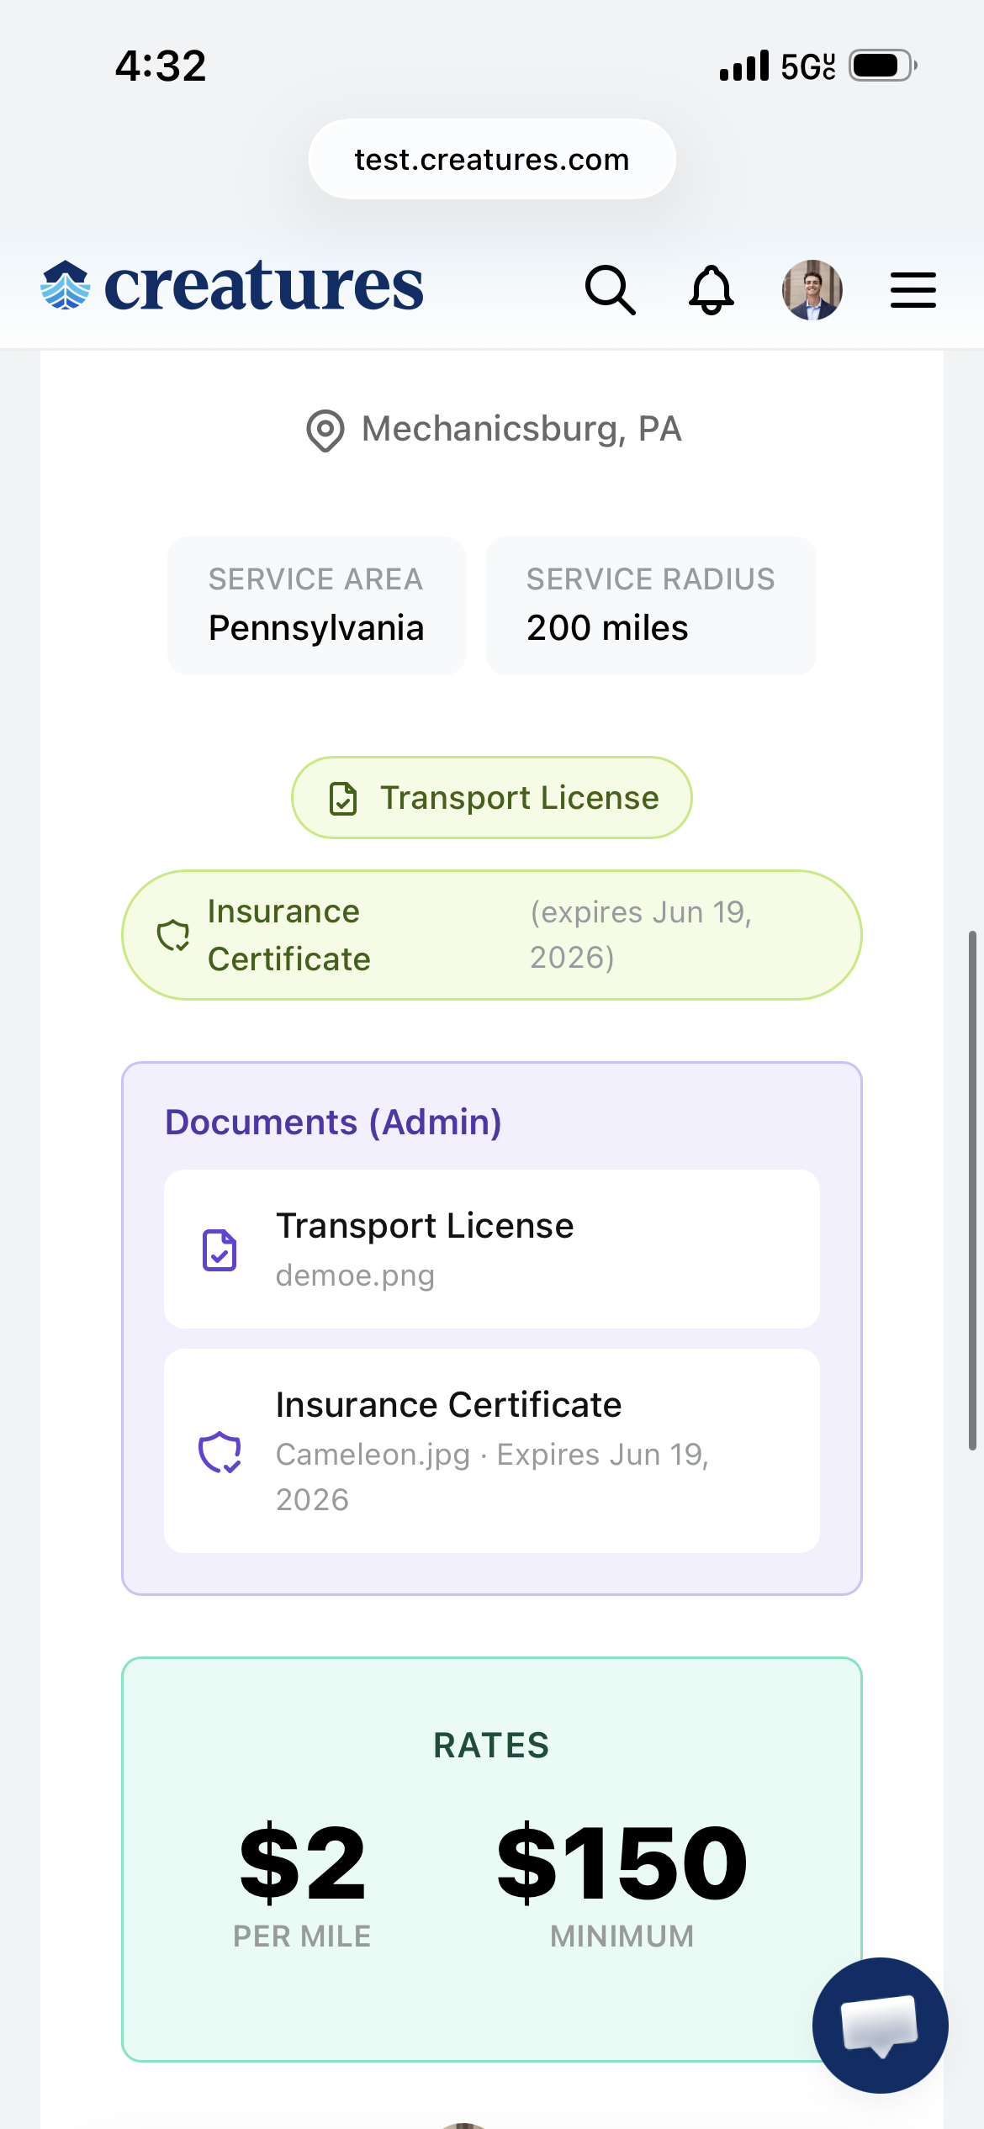Tap the Mechanicsburg location pin icon
Screen dimensions: 984x2129
click(325, 431)
